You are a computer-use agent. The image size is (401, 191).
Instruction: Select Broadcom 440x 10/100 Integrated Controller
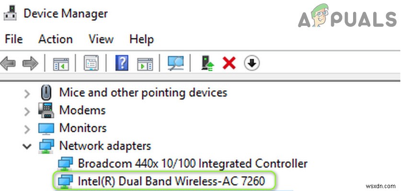[x=192, y=163]
